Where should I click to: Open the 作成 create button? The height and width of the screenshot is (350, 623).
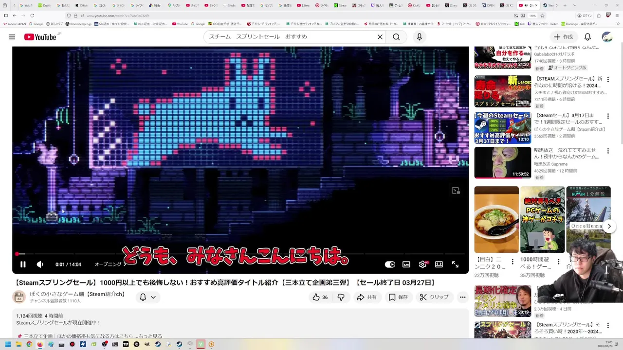tap(563, 37)
